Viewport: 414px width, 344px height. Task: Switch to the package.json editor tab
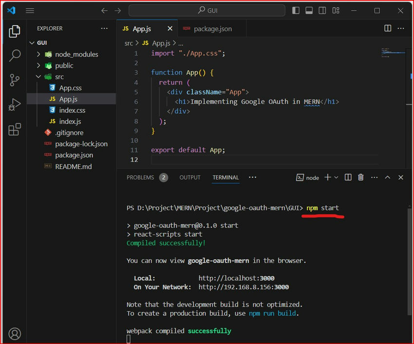(x=212, y=29)
